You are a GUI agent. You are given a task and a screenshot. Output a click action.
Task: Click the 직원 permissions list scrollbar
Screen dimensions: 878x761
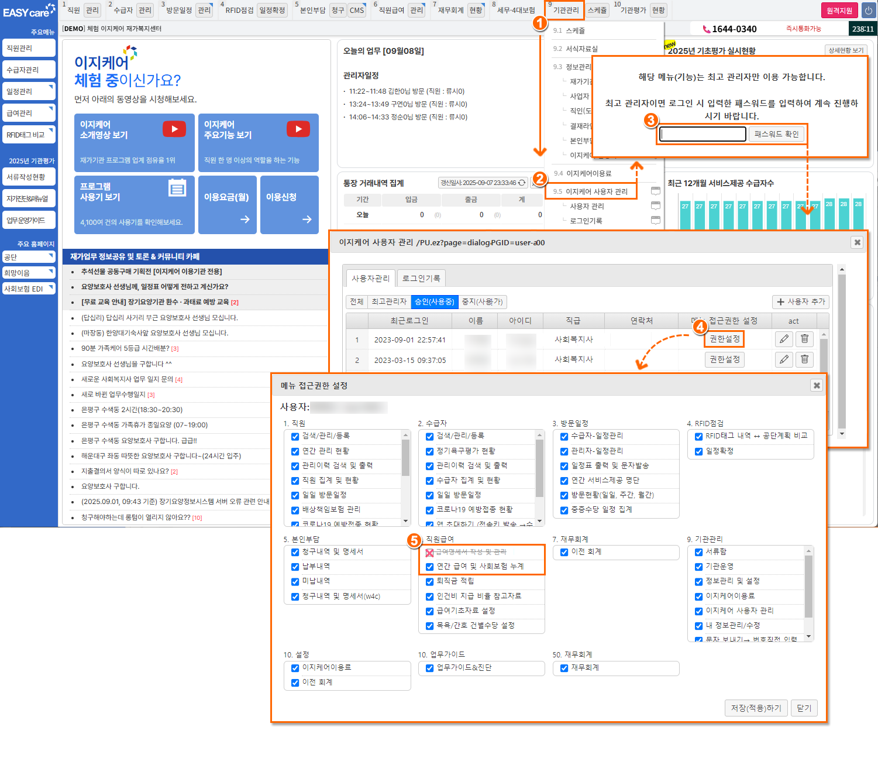(x=406, y=477)
